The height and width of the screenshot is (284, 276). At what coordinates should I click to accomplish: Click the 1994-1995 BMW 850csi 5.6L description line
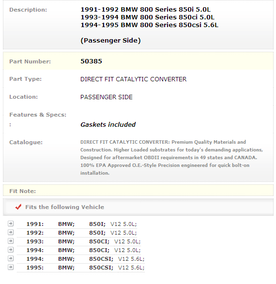tap(149, 25)
